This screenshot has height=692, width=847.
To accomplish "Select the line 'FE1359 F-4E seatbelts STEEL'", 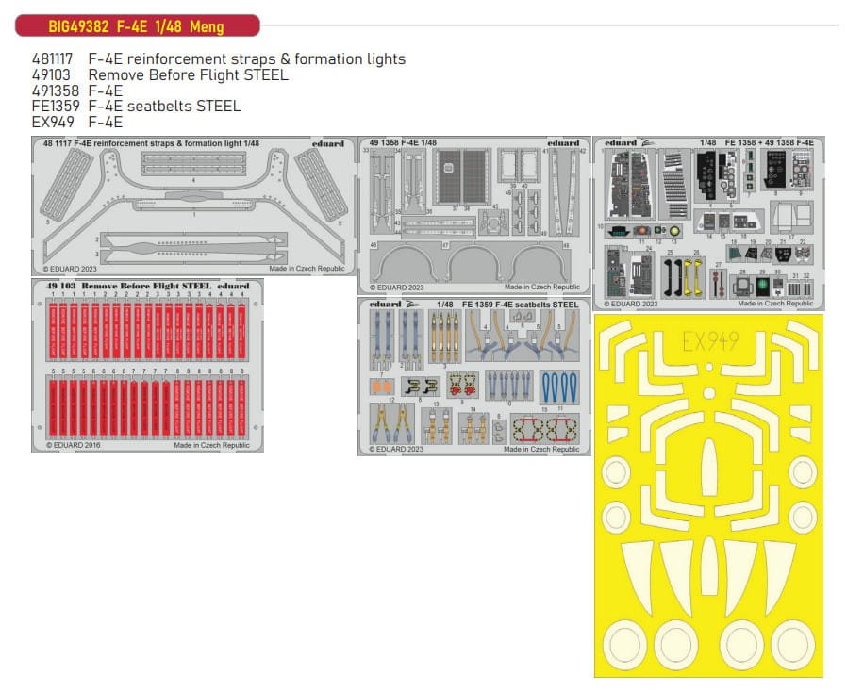I will (x=136, y=107).
